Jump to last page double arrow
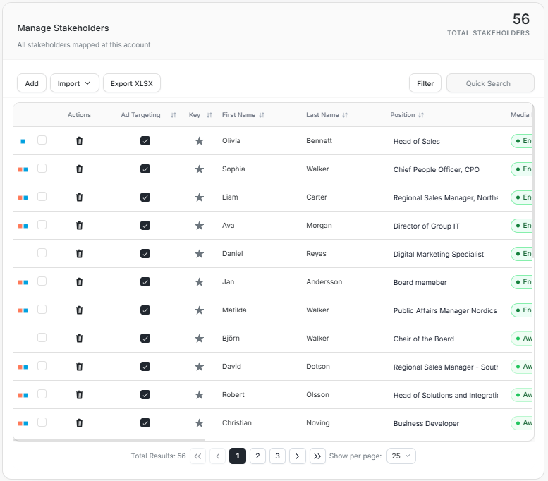The height and width of the screenshot is (481, 548). pyautogui.click(x=317, y=456)
